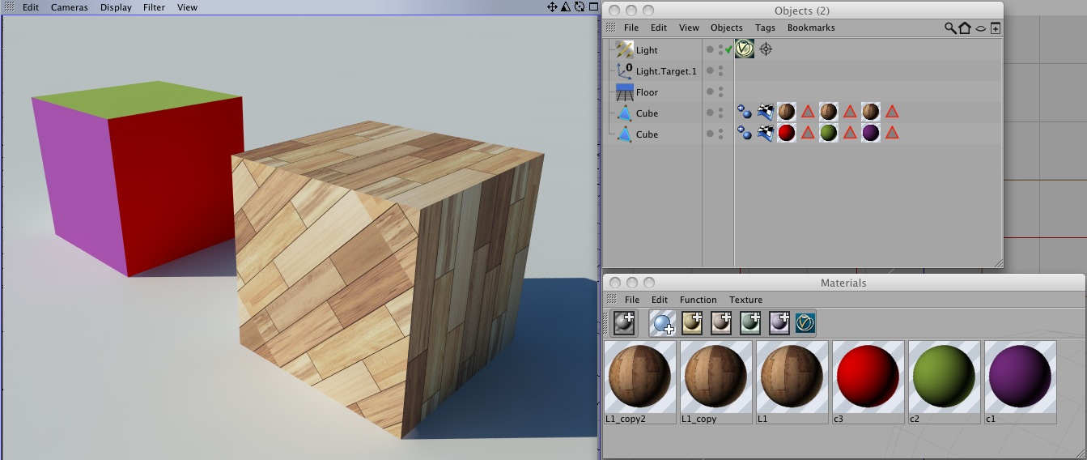Click the layer dot for Light
The image size is (1087, 460).
710,49
